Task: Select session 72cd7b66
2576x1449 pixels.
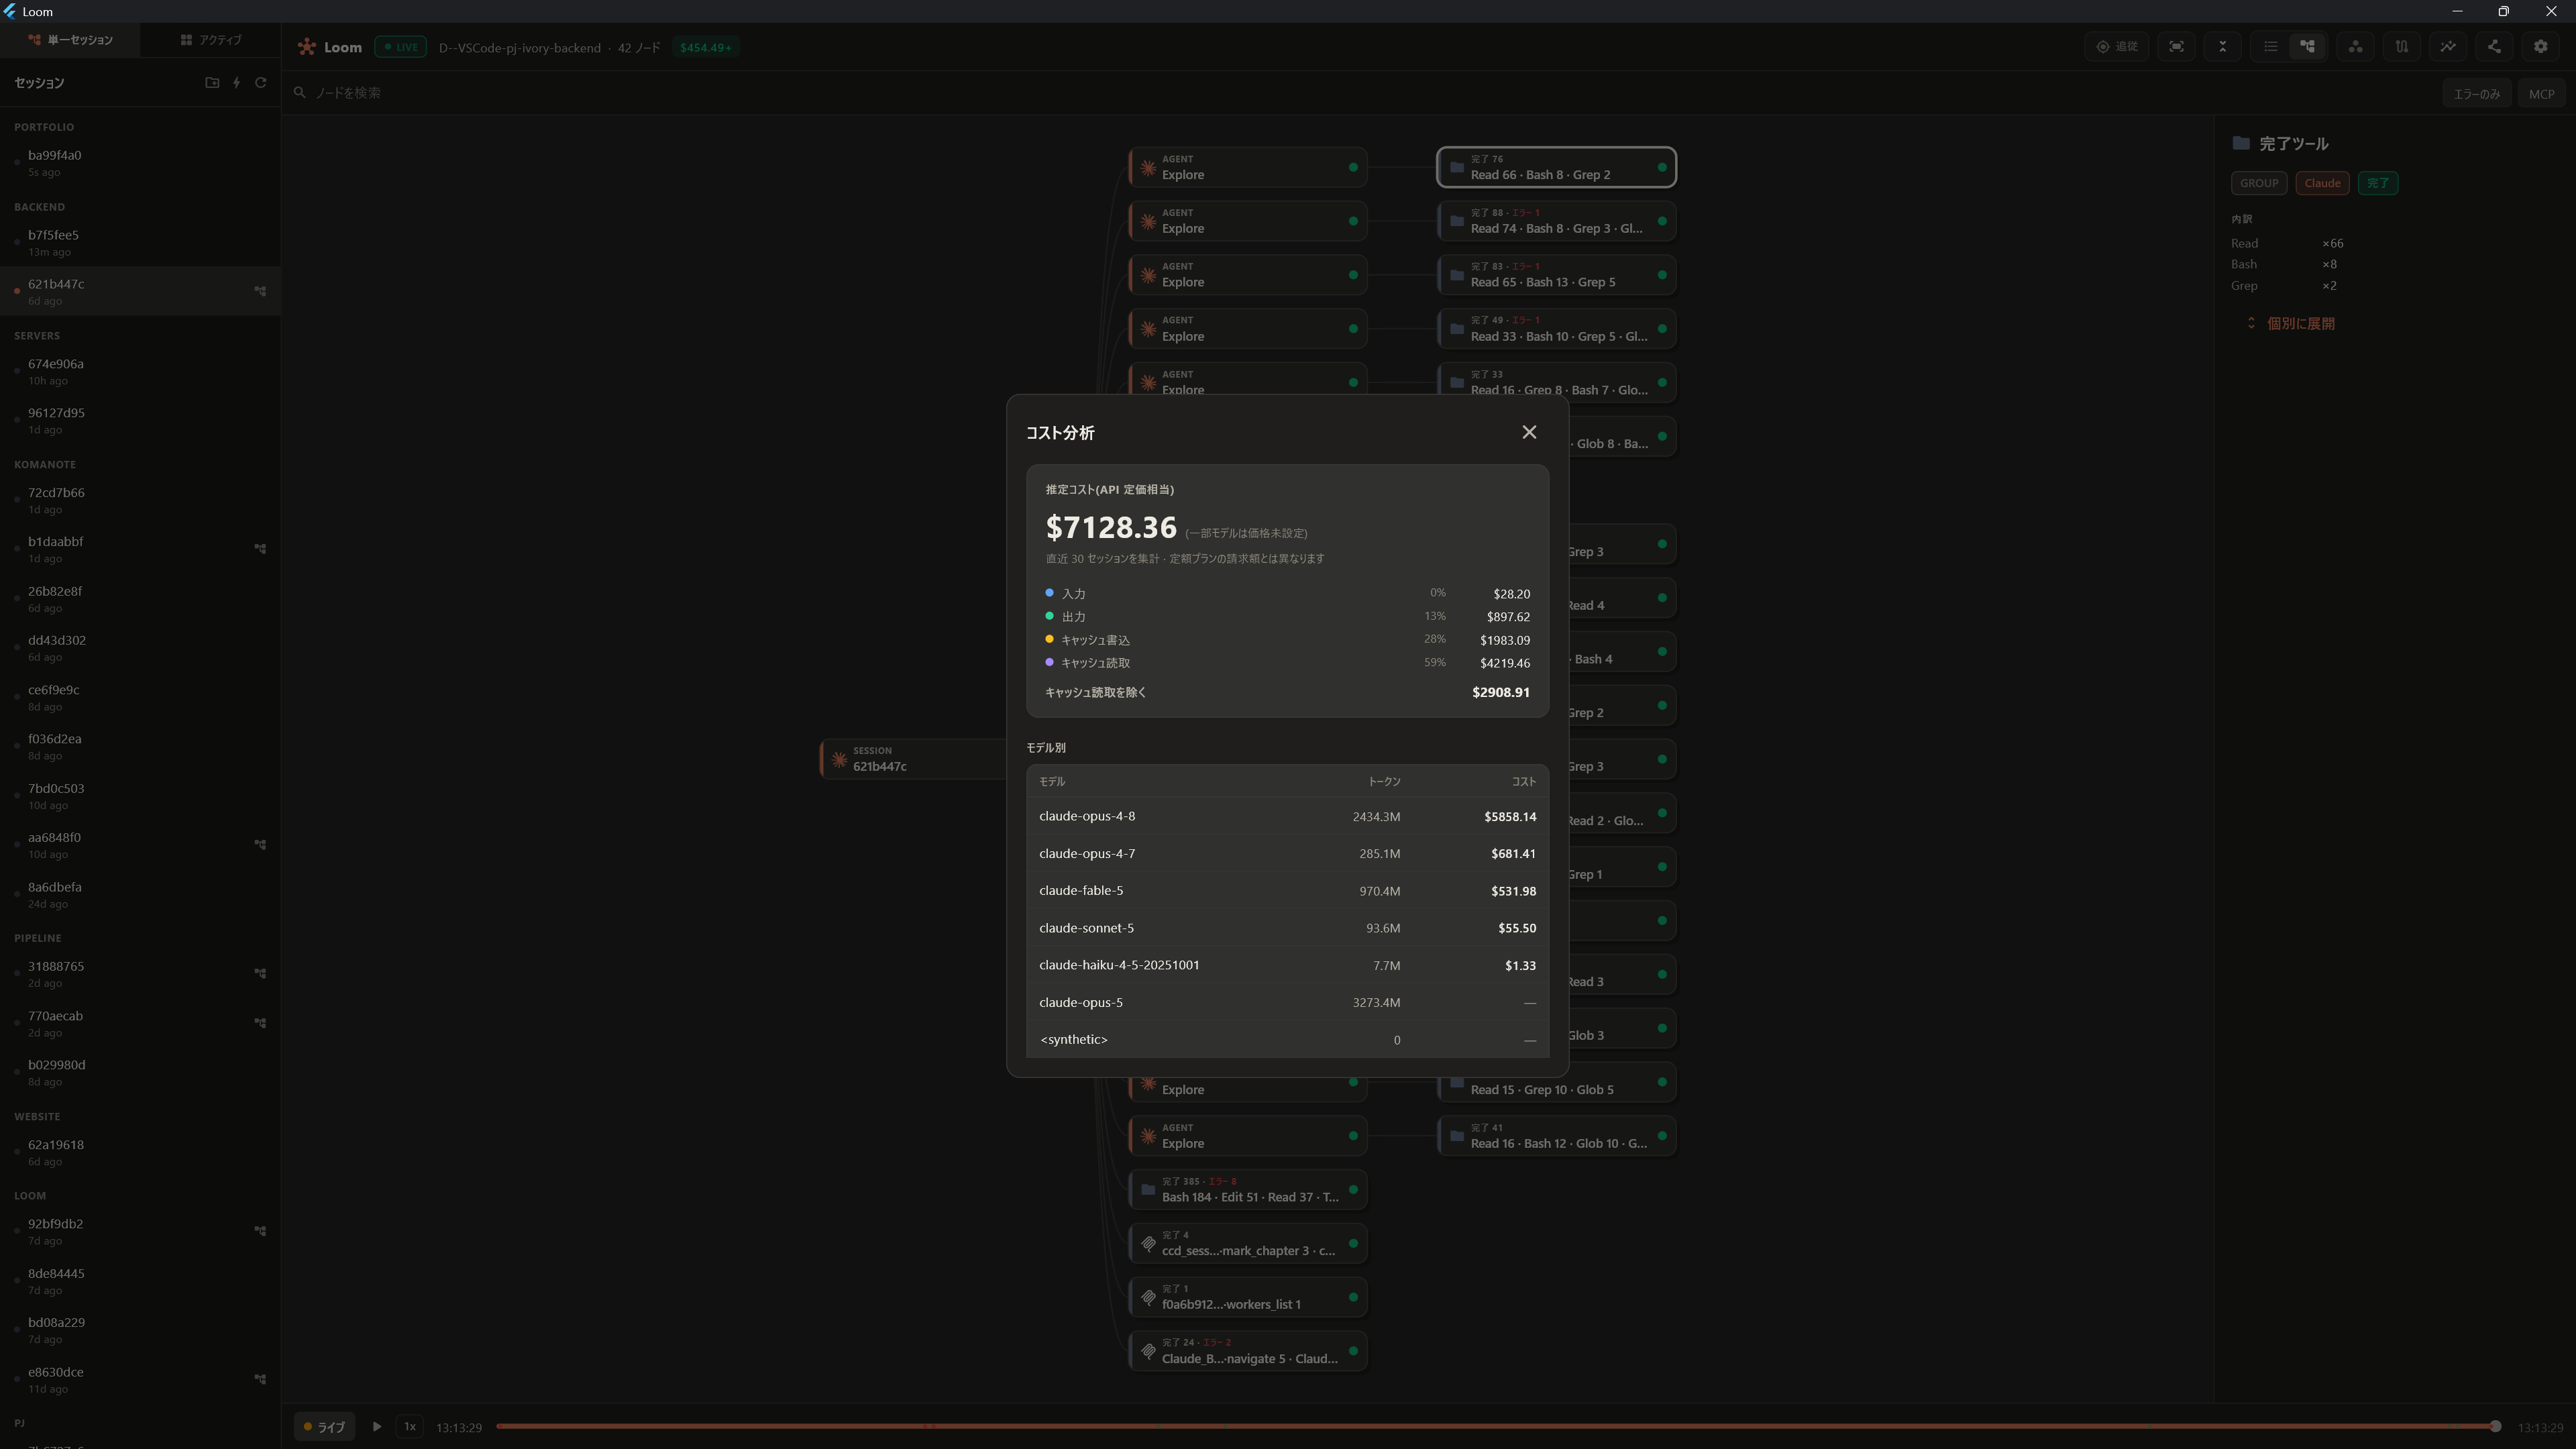Action: pos(140,501)
